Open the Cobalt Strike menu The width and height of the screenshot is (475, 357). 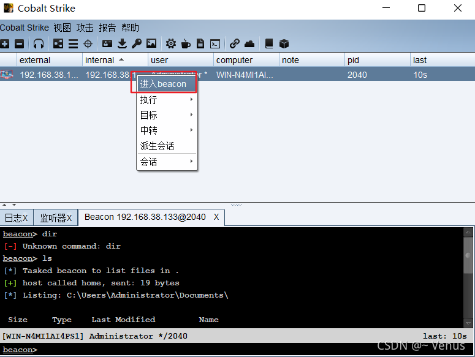click(25, 28)
